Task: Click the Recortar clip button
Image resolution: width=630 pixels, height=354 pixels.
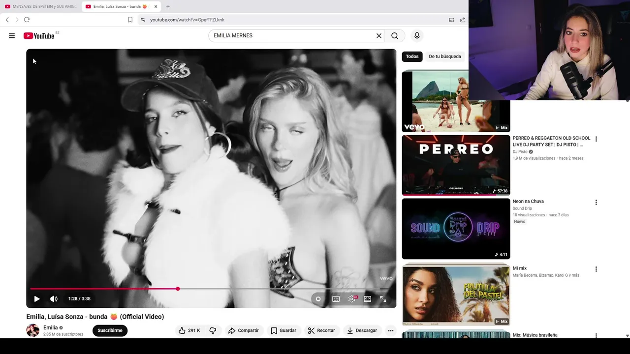Action: [x=321, y=330]
